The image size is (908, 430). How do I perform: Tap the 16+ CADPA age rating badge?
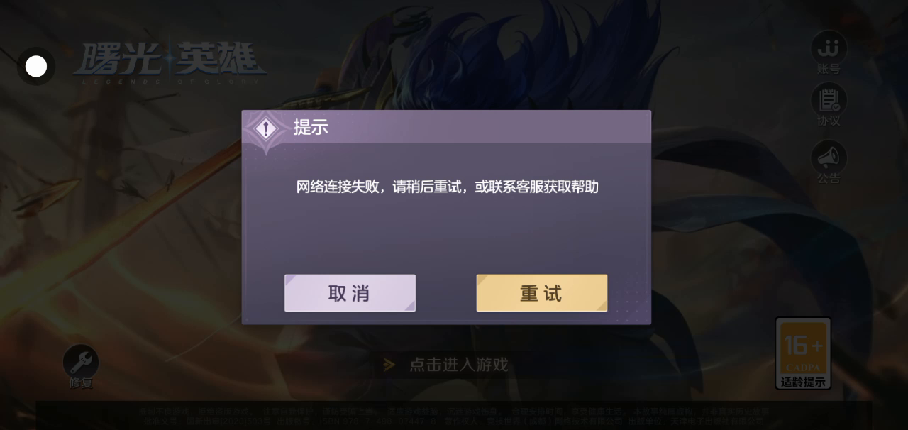pos(803,353)
